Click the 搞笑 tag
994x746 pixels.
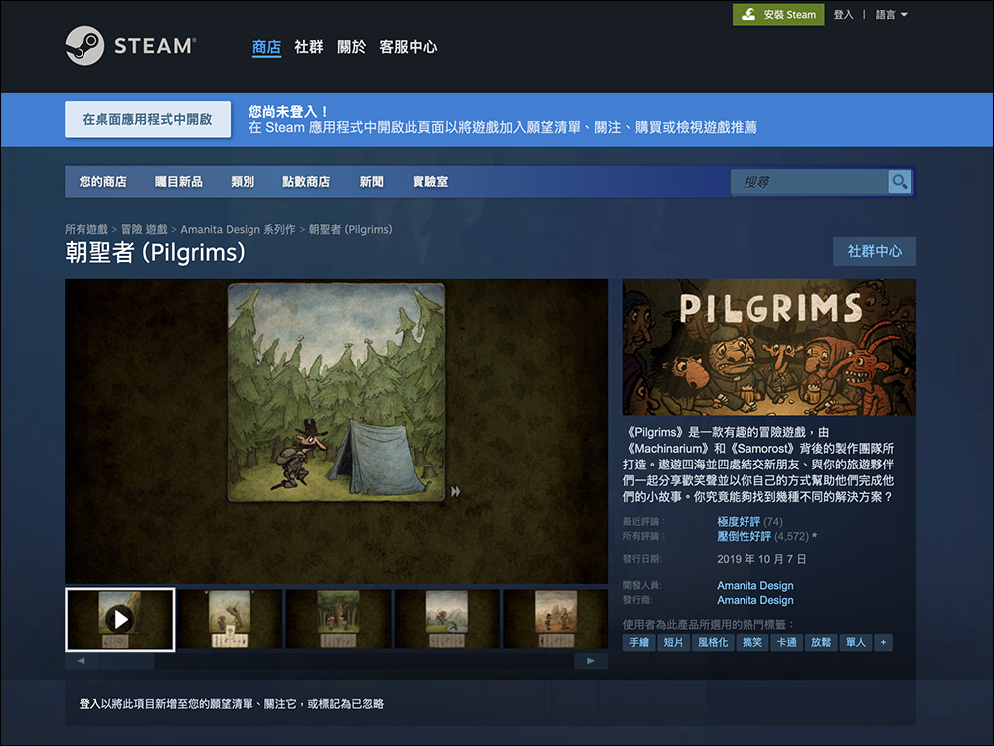pos(752,642)
